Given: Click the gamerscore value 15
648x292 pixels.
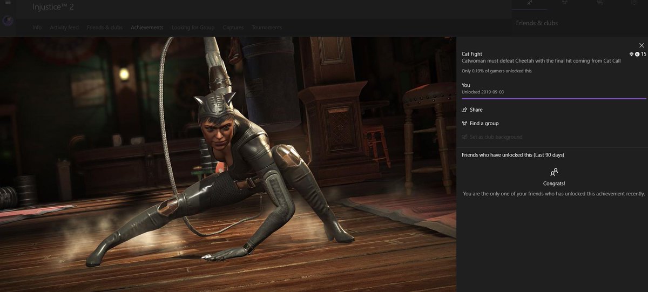Looking at the screenshot, I should click(644, 54).
